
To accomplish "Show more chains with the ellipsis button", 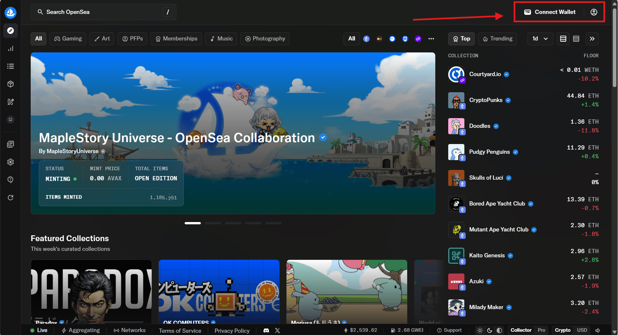I will 431,39.
